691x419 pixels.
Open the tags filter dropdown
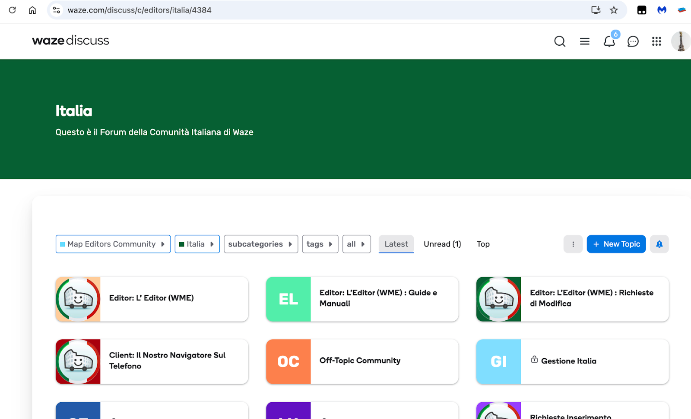(320, 244)
